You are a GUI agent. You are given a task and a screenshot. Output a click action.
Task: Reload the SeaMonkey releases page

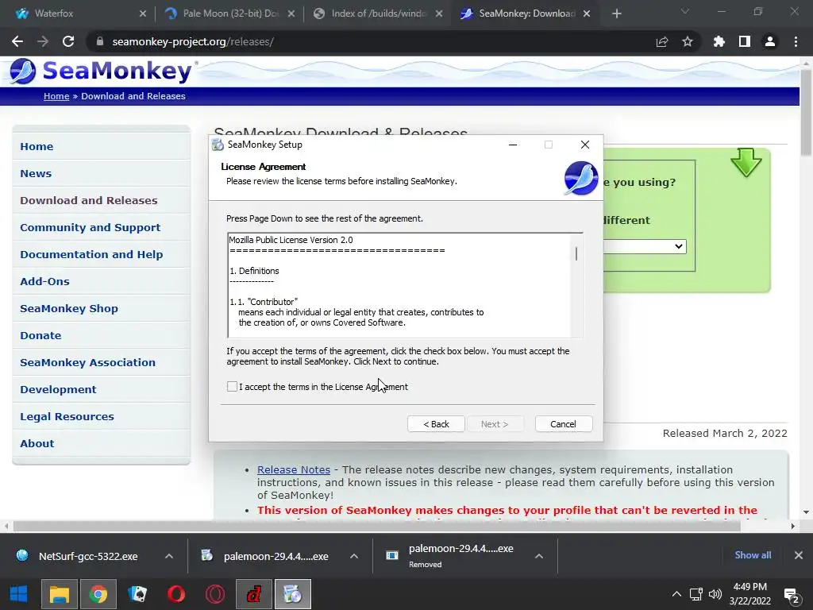tap(68, 41)
